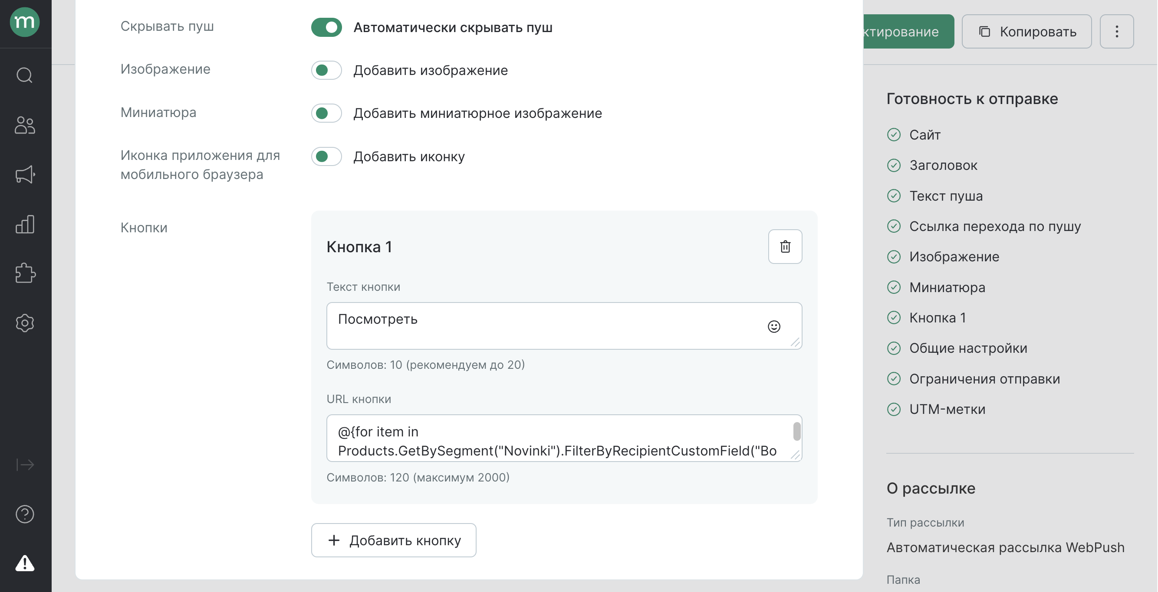Click the UTM-метки check mark icon

coord(894,409)
